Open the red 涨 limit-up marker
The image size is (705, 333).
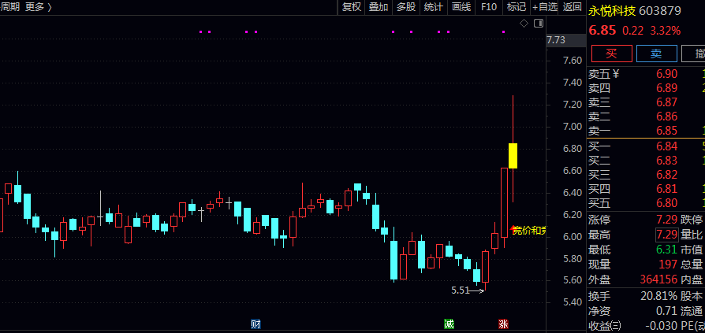[x=503, y=324]
